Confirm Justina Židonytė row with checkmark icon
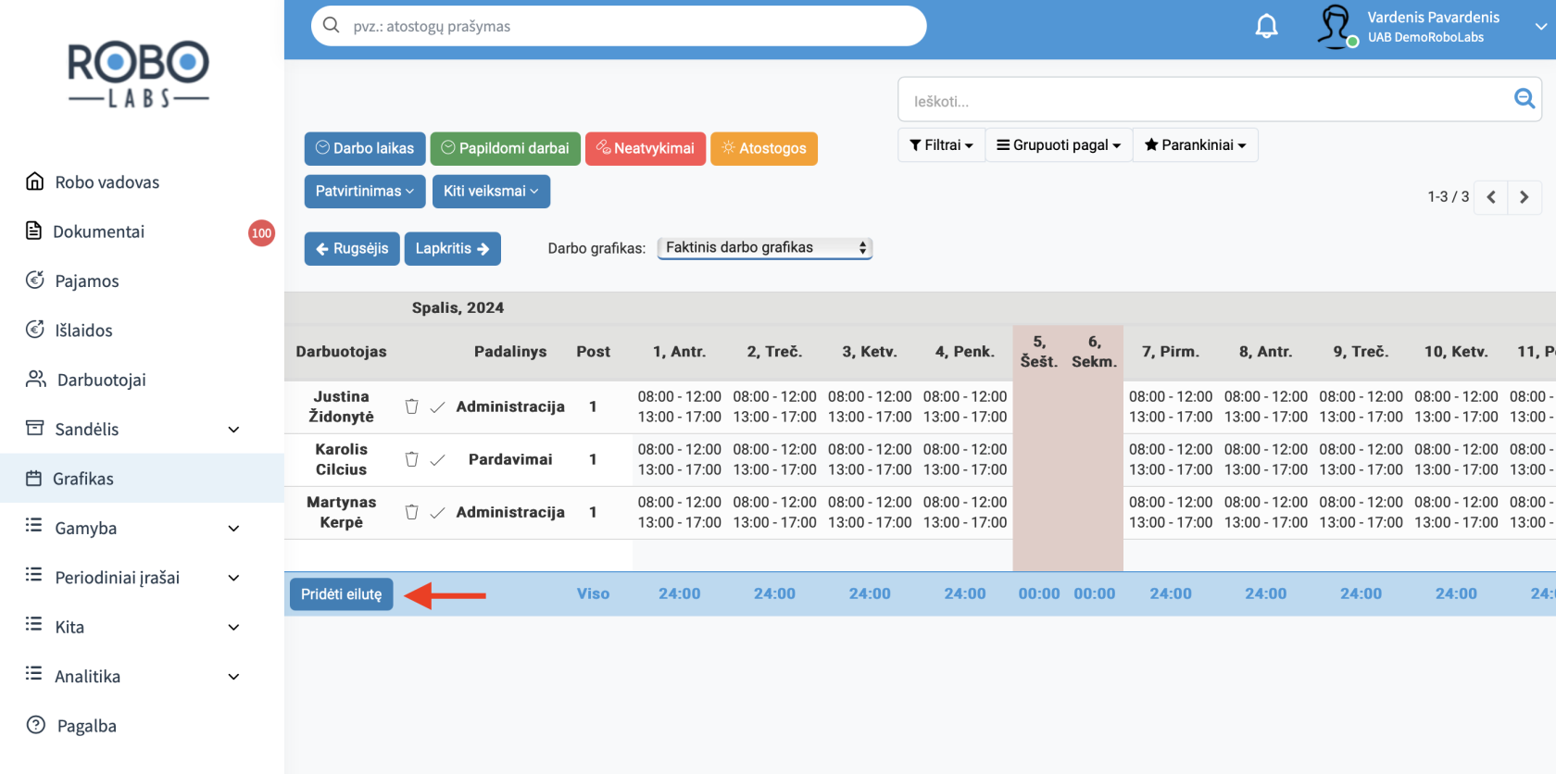Screen dimensions: 1556x774 (437, 407)
